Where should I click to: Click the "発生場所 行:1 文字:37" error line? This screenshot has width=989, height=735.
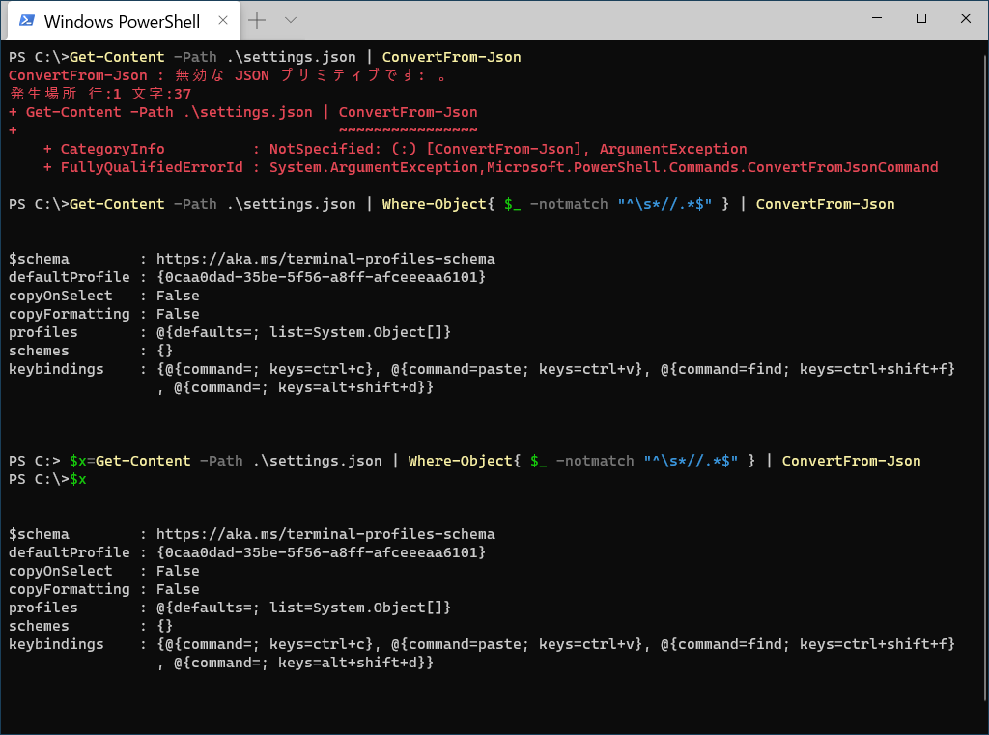[x=100, y=94]
